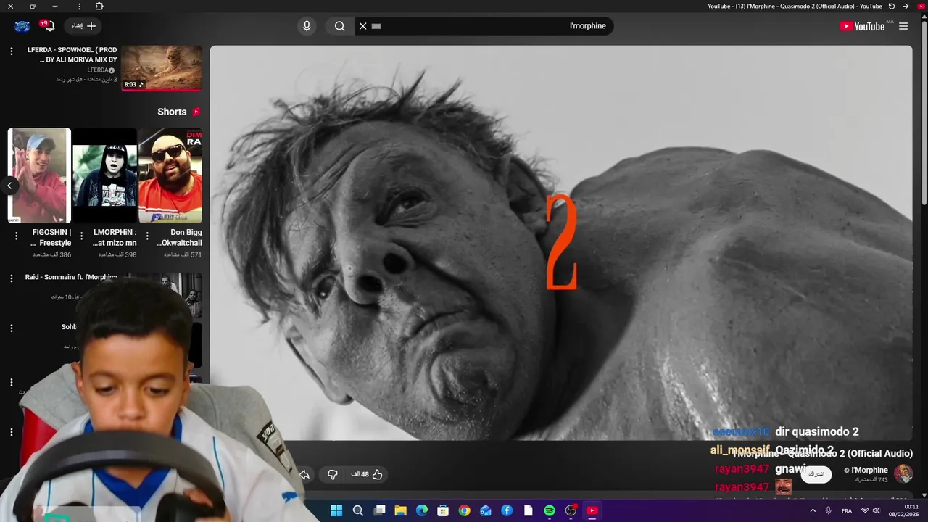Play or pause the Quasimodo 2 video
Viewport: 928px width, 522px height.
(560, 243)
